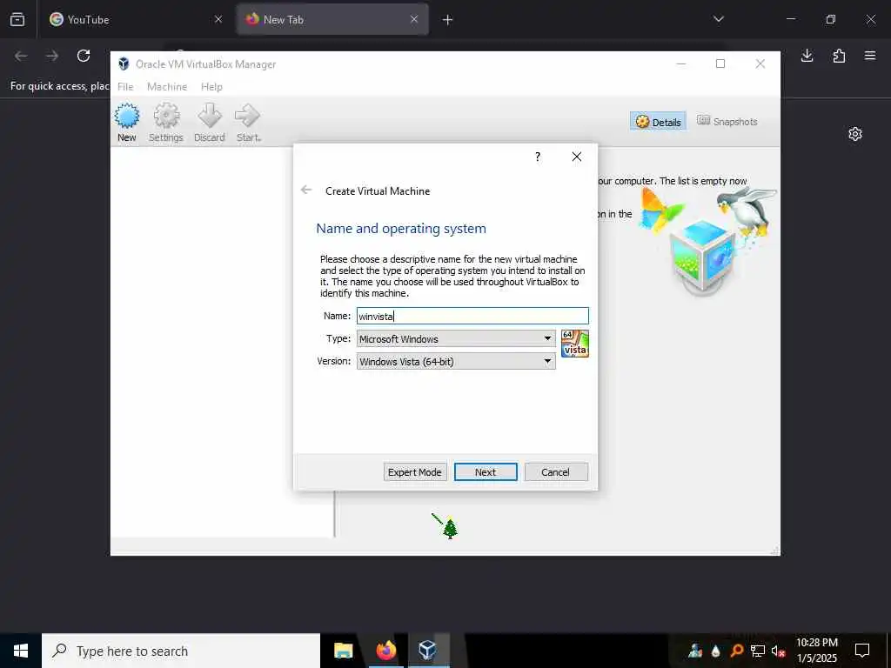The image size is (891, 668).
Task: Click the water drop tray icon
Action: pos(715,651)
